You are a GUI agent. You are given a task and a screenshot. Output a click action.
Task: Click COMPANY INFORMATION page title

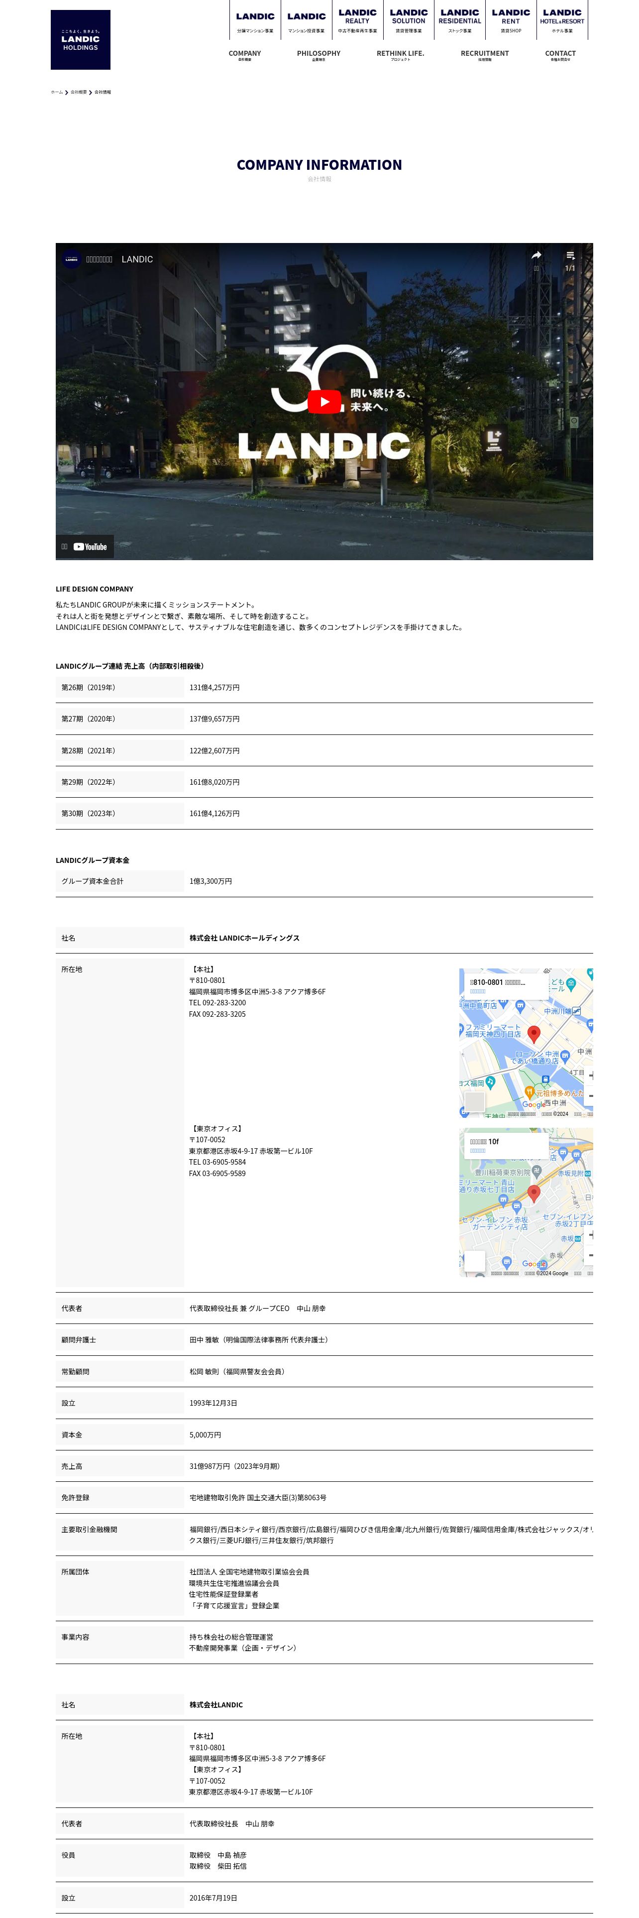click(x=319, y=164)
